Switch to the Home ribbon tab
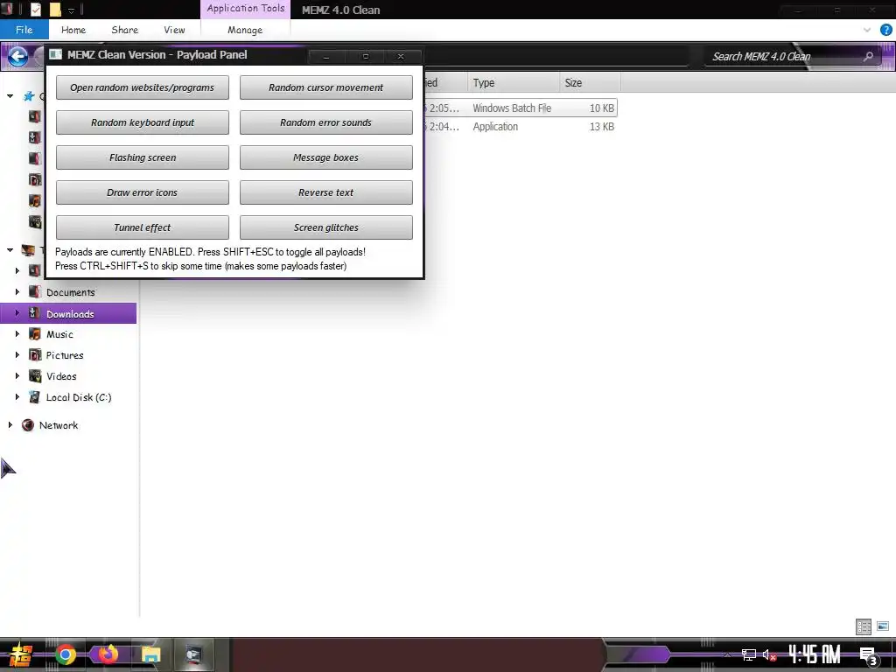This screenshot has height=672, width=896. click(73, 30)
